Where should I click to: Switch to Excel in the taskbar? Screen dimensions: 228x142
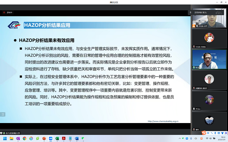[57, 139]
